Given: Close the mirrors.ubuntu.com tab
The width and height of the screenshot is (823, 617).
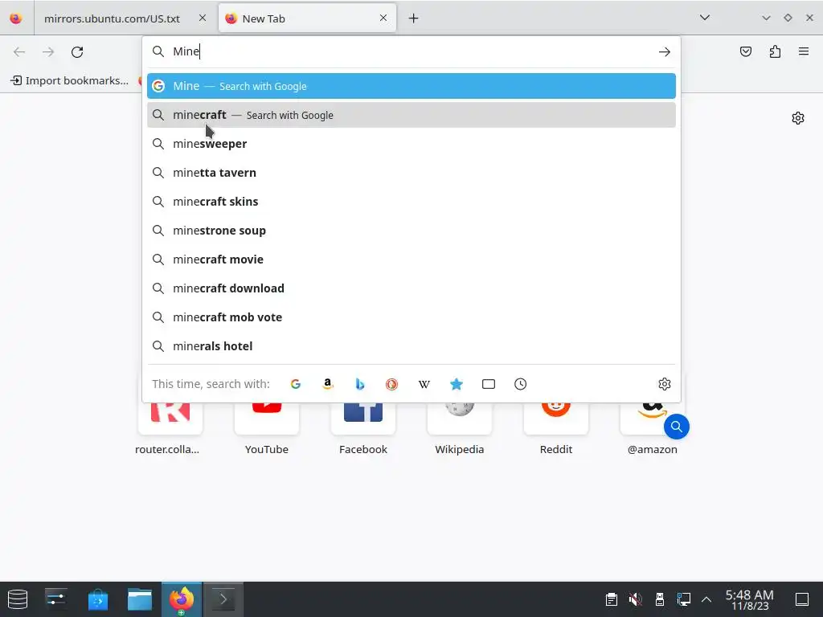Looking at the screenshot, I should (203, 18).
